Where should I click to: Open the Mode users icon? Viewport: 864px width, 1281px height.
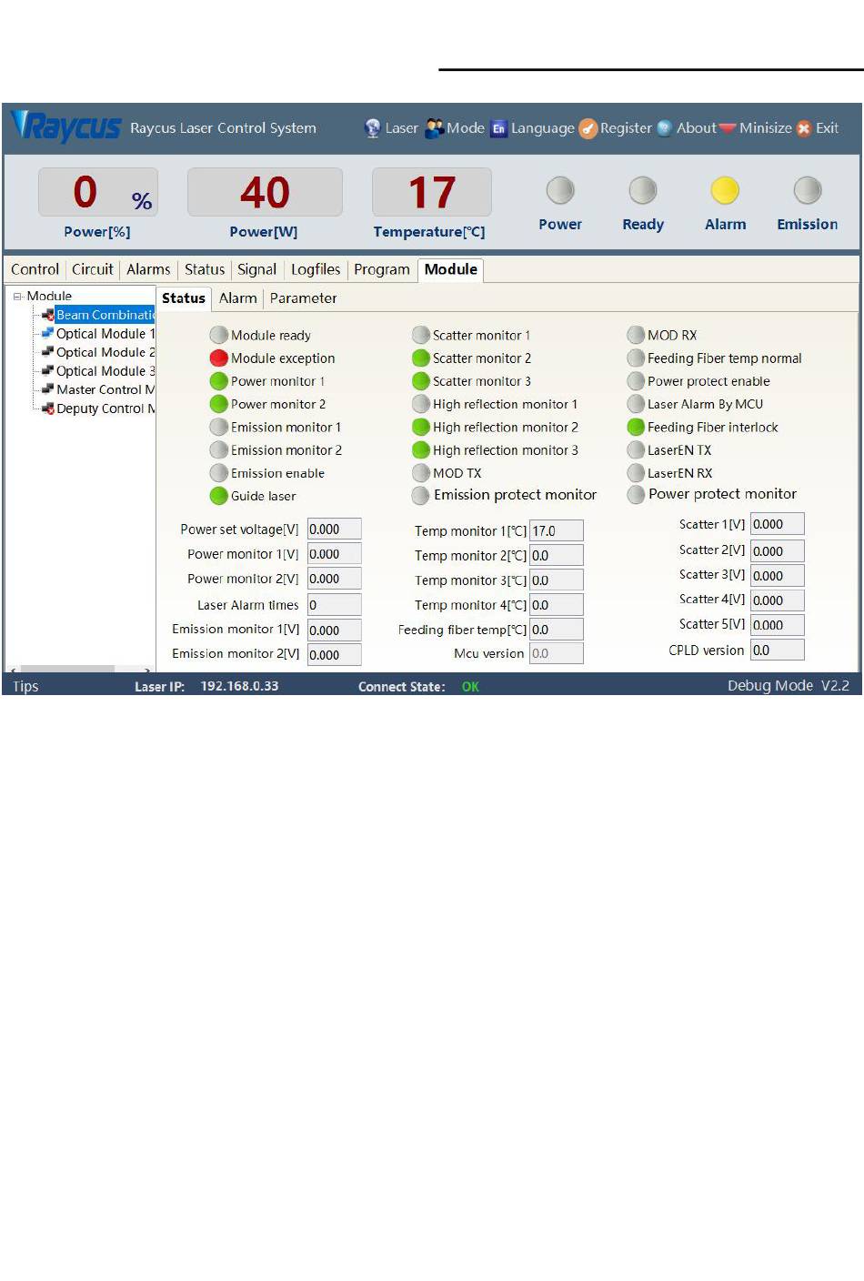click(435, 128)
